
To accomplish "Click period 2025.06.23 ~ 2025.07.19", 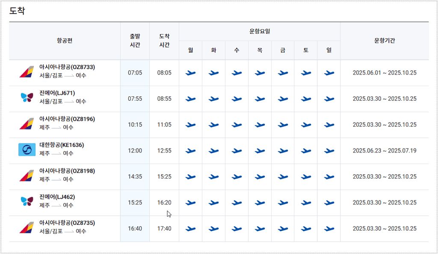I will point(385,151).
